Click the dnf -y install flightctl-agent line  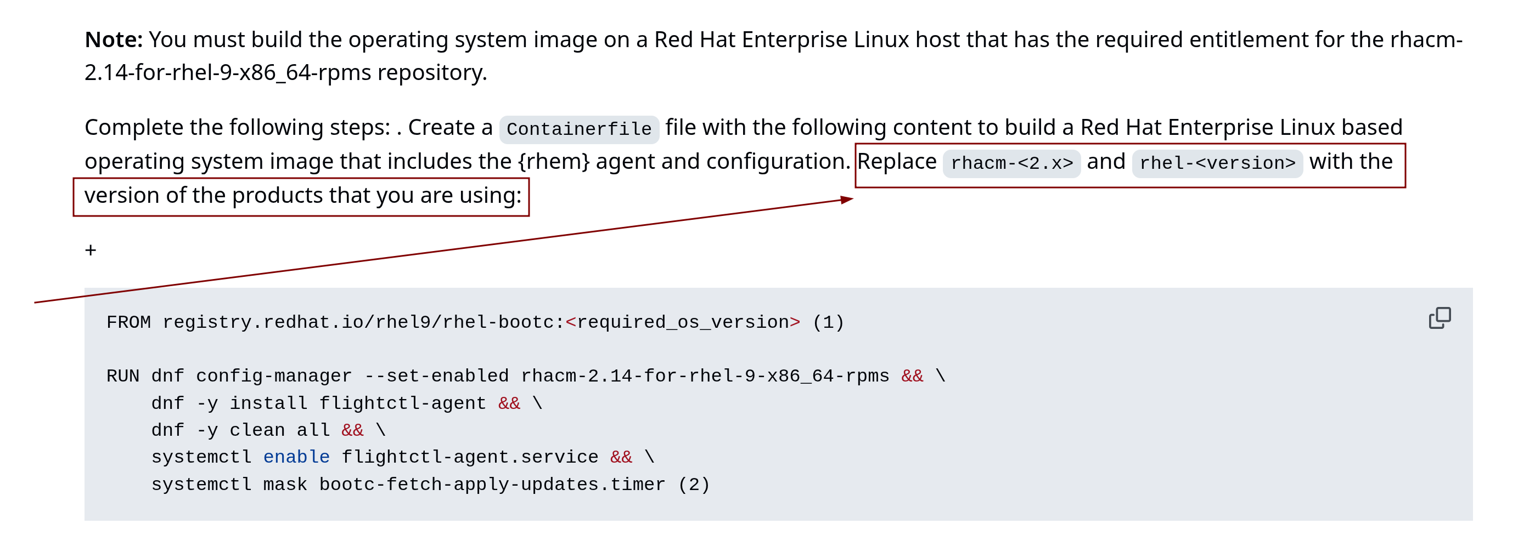pos(318,403)
